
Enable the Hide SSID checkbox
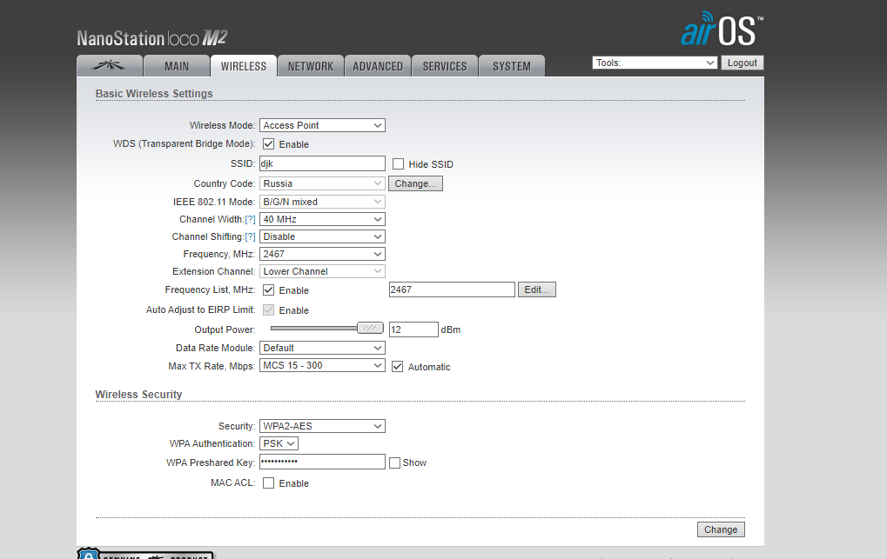399,164
